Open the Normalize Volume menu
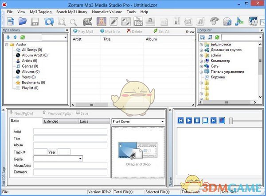 pyautogui.click(x=107, y=12)
